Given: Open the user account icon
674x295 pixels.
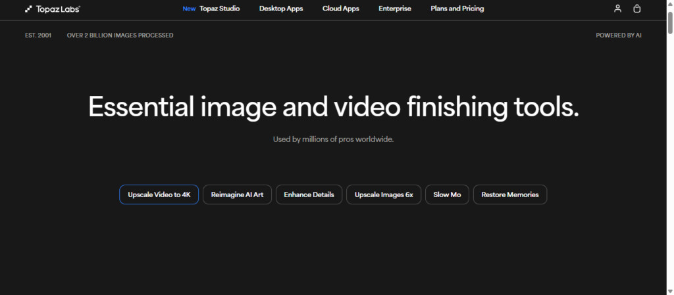Looking at the screenshot, I should point(617,9).
